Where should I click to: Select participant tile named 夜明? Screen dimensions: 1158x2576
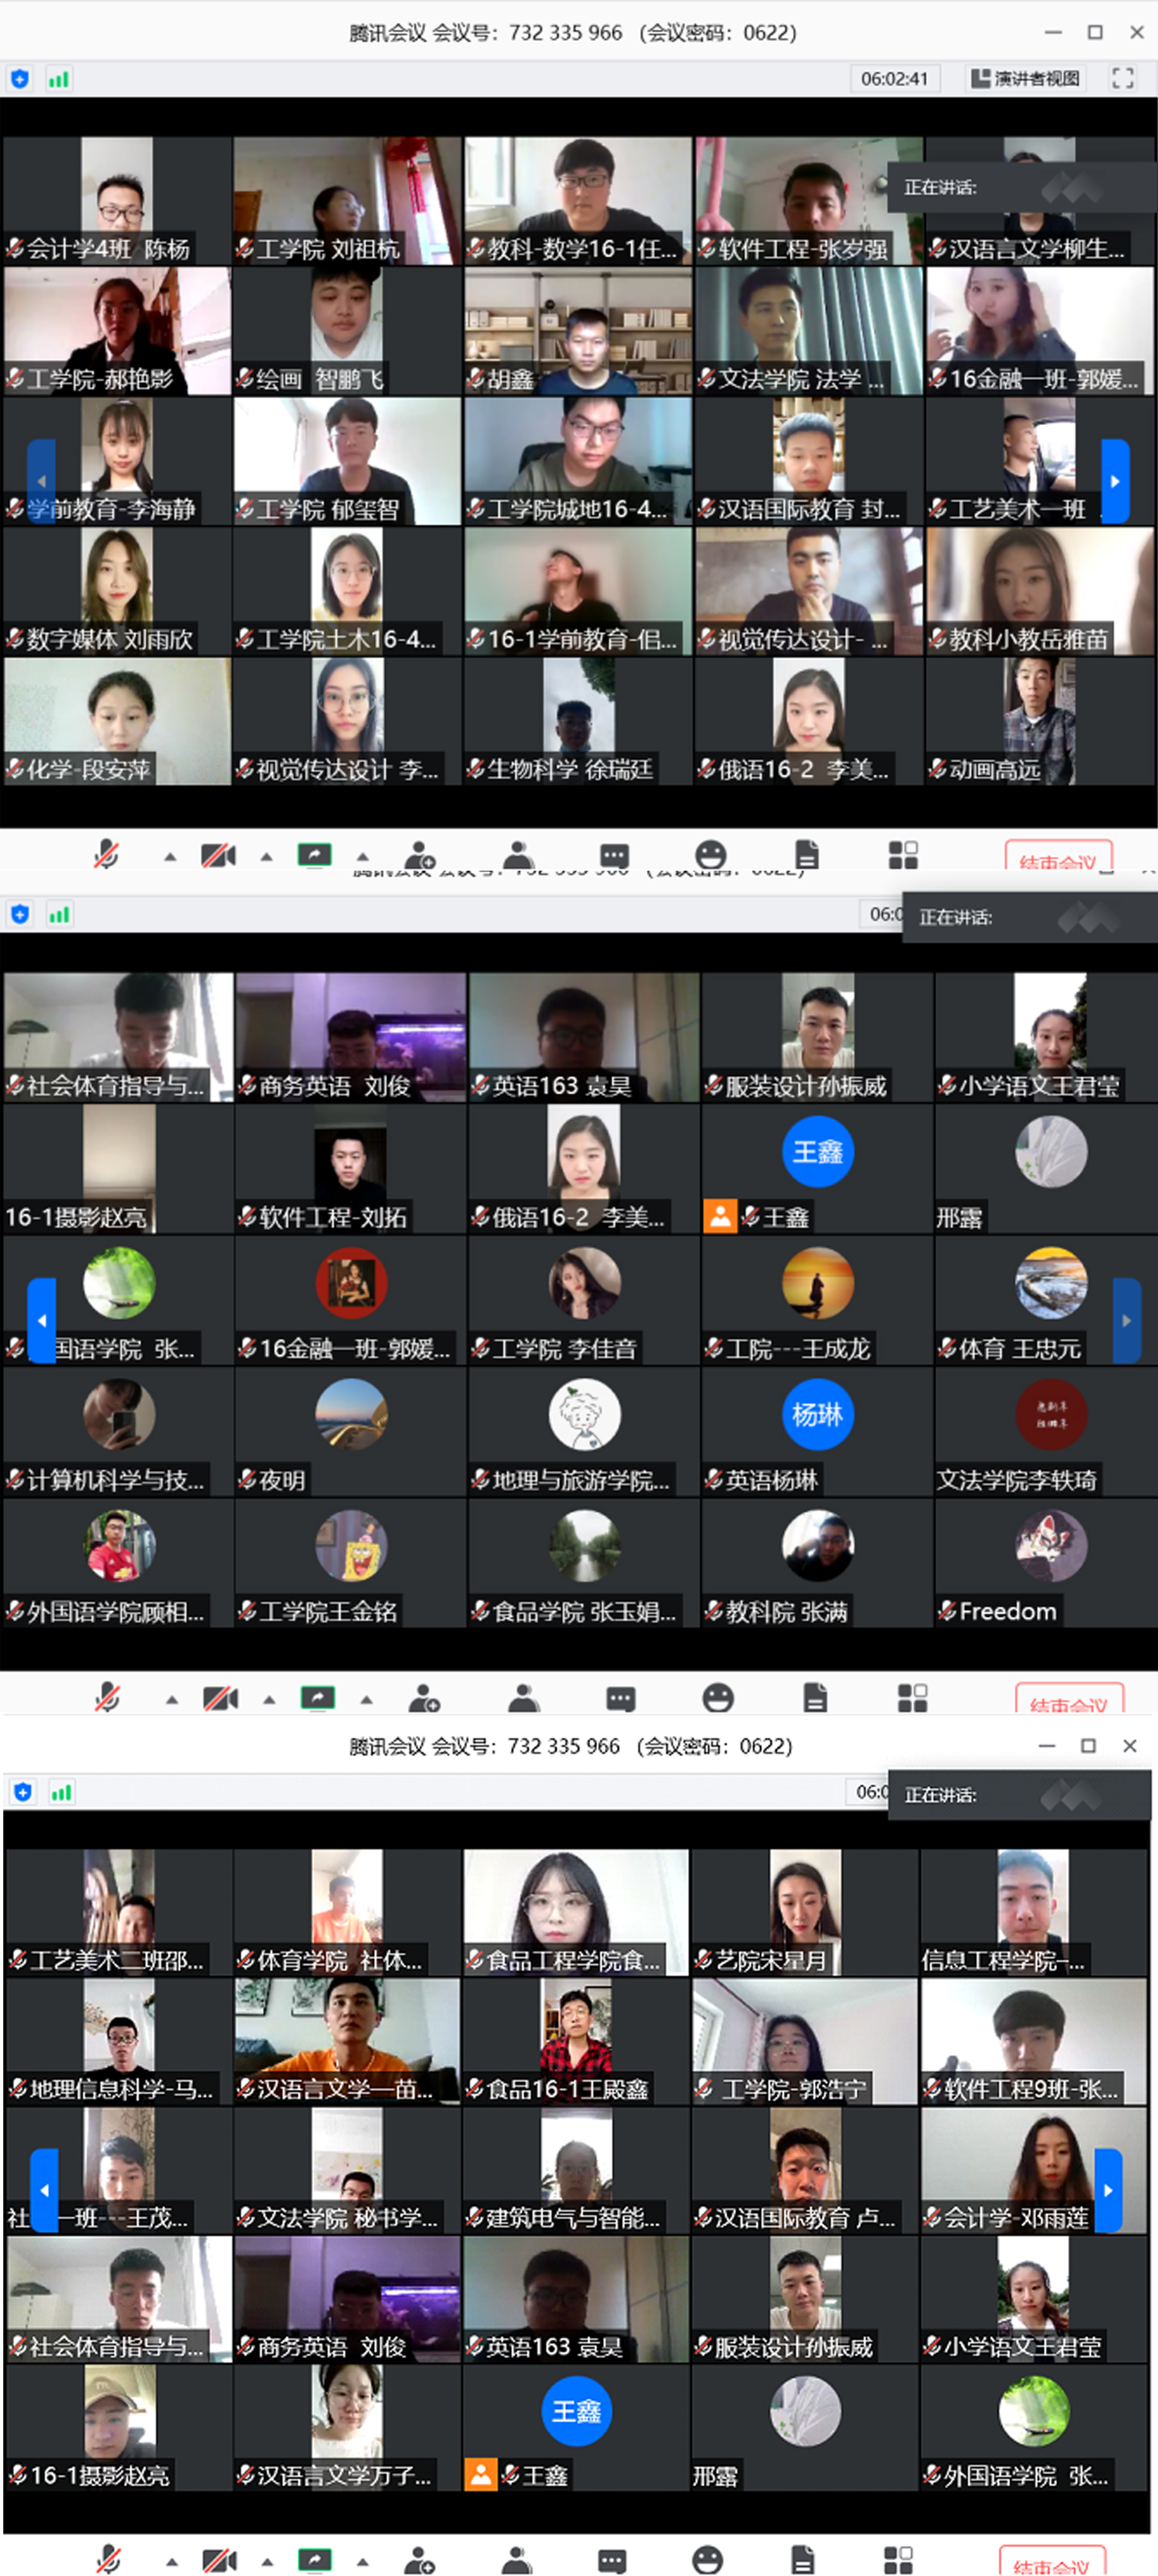[x=350, y=1432]
